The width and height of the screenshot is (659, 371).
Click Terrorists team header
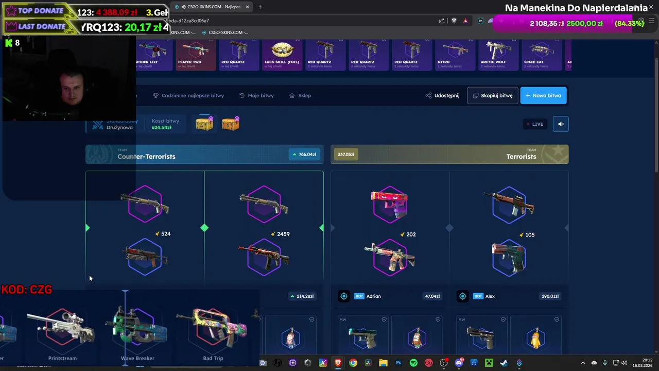(x=449, y=154)
